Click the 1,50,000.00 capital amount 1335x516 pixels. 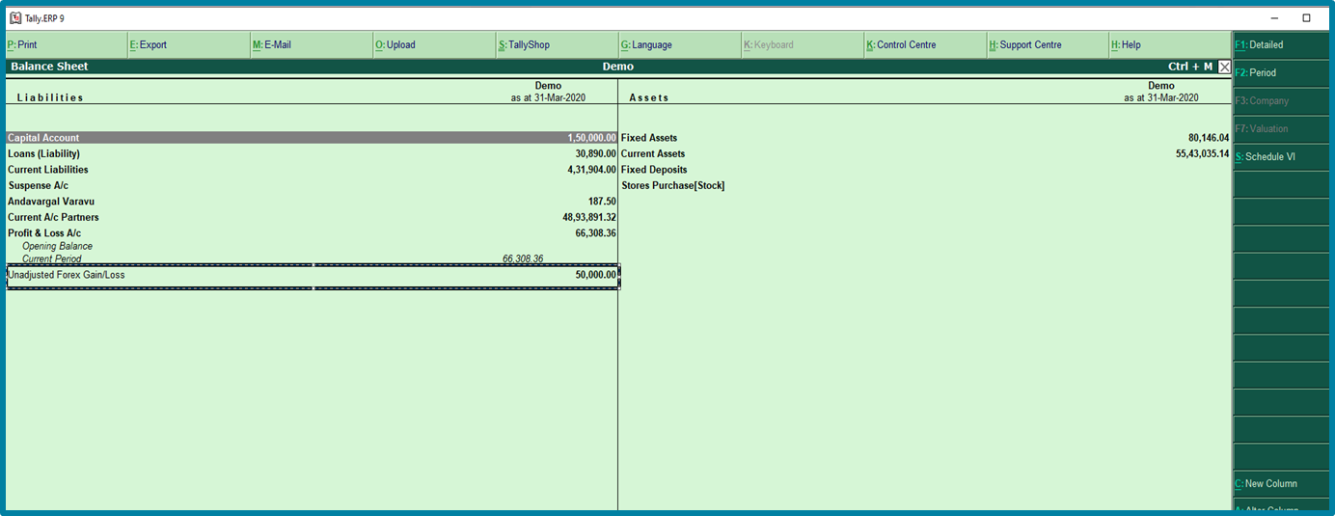click(591, 138)
